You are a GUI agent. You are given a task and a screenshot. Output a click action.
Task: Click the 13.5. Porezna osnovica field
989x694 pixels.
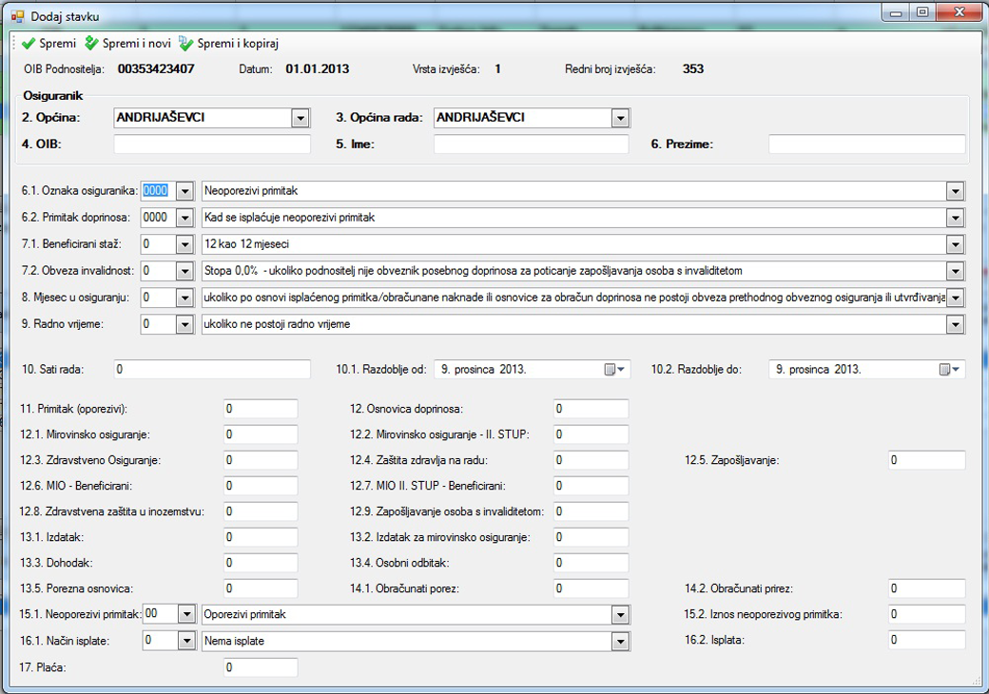coord(261,588)
